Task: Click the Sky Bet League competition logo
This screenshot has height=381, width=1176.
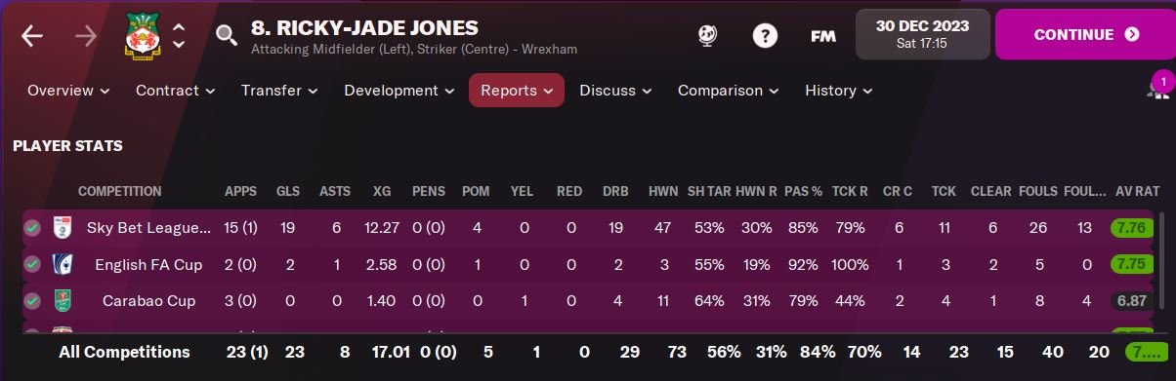Action: coord(63,228)
